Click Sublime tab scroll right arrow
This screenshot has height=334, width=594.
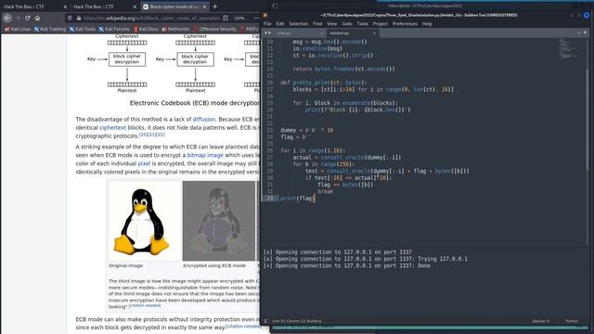(x=269, y=33)
